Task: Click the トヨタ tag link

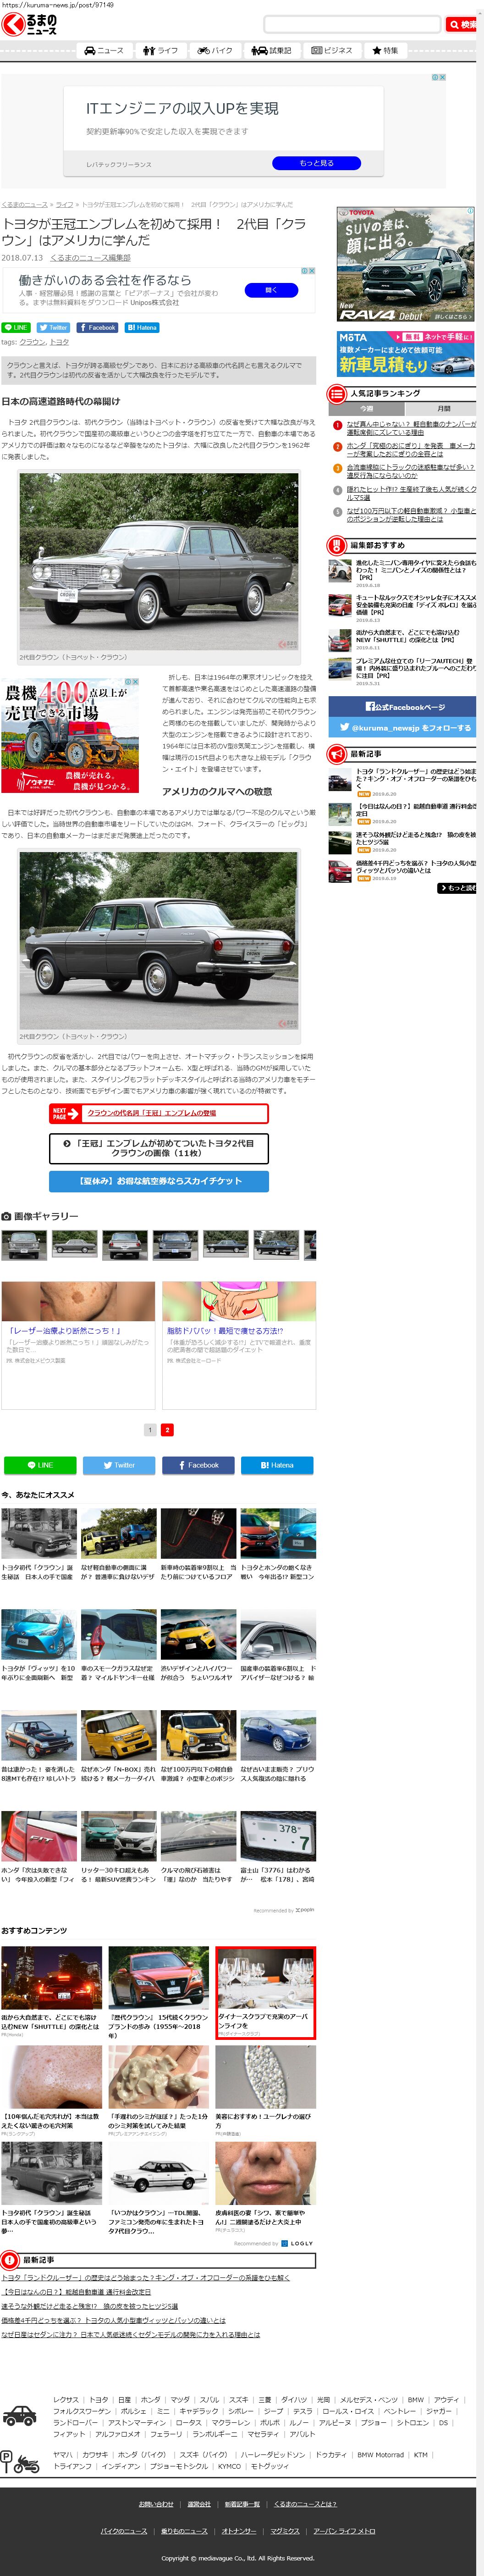Action: [x=60, y=342]
